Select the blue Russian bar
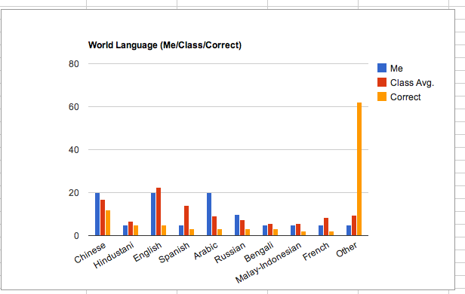 click(237, 225)
